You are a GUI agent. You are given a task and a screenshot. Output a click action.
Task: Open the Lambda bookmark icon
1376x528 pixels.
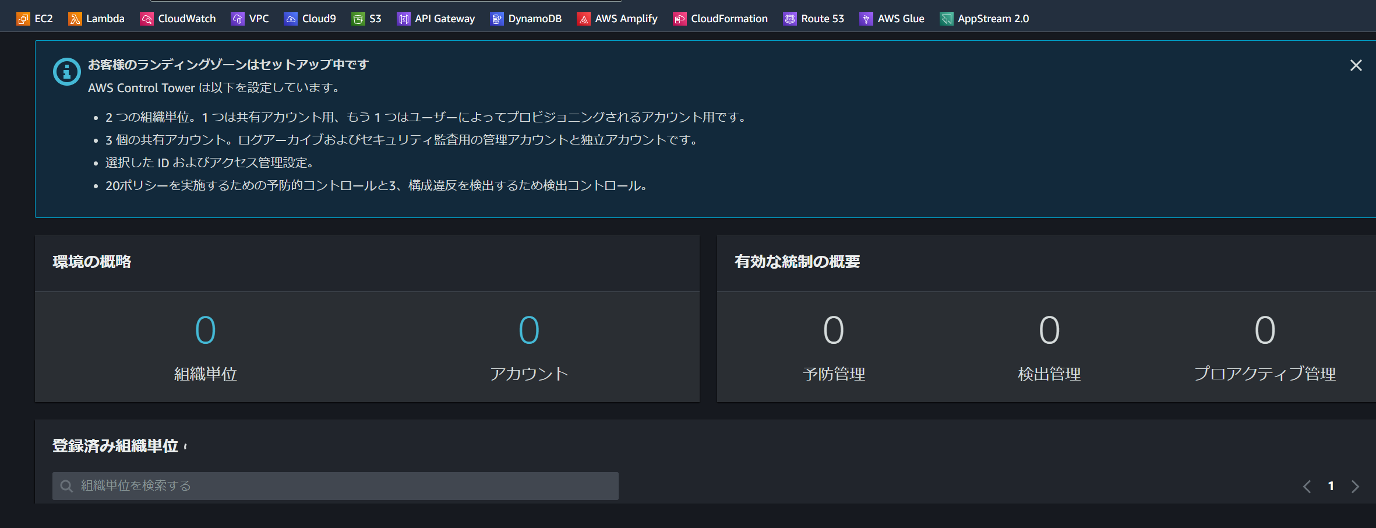75,18
